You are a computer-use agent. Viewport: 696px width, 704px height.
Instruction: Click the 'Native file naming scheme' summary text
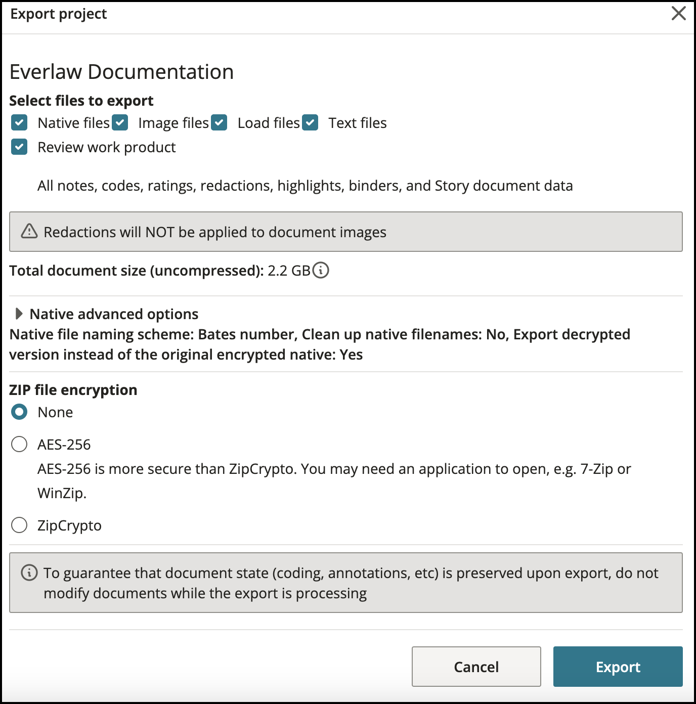tap(320, 344)
